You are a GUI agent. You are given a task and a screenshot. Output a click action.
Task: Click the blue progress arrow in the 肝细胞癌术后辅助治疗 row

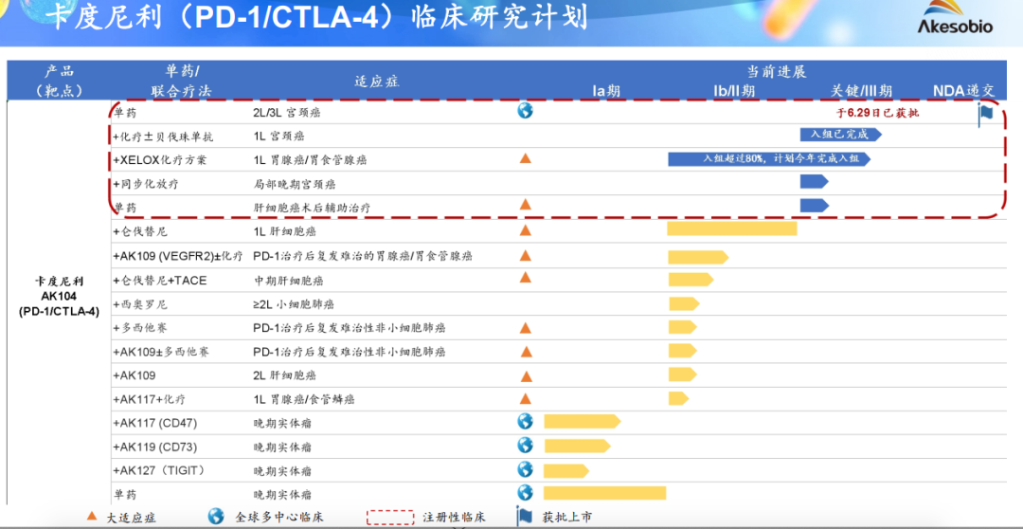(x=814, y=206)
